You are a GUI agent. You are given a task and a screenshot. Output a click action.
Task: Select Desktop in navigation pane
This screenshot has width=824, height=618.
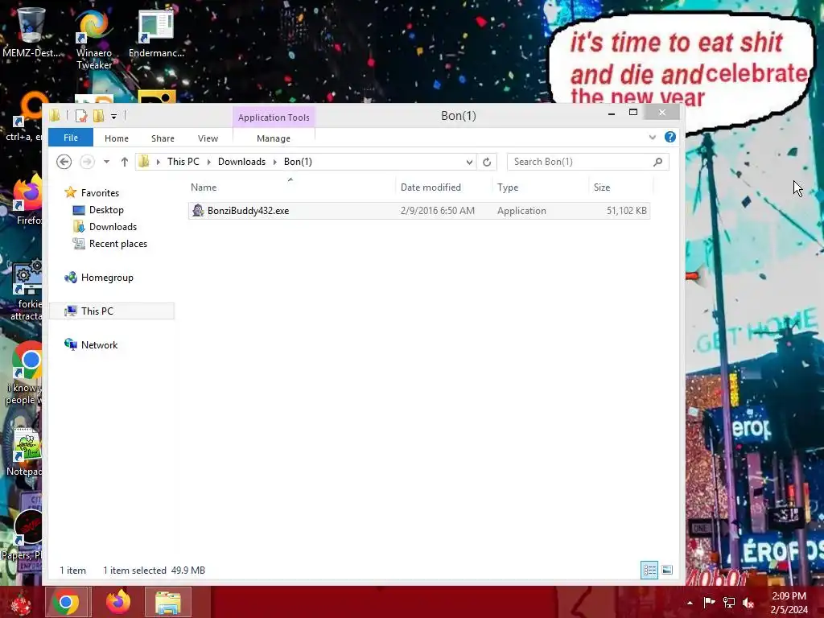coord(106,210)
